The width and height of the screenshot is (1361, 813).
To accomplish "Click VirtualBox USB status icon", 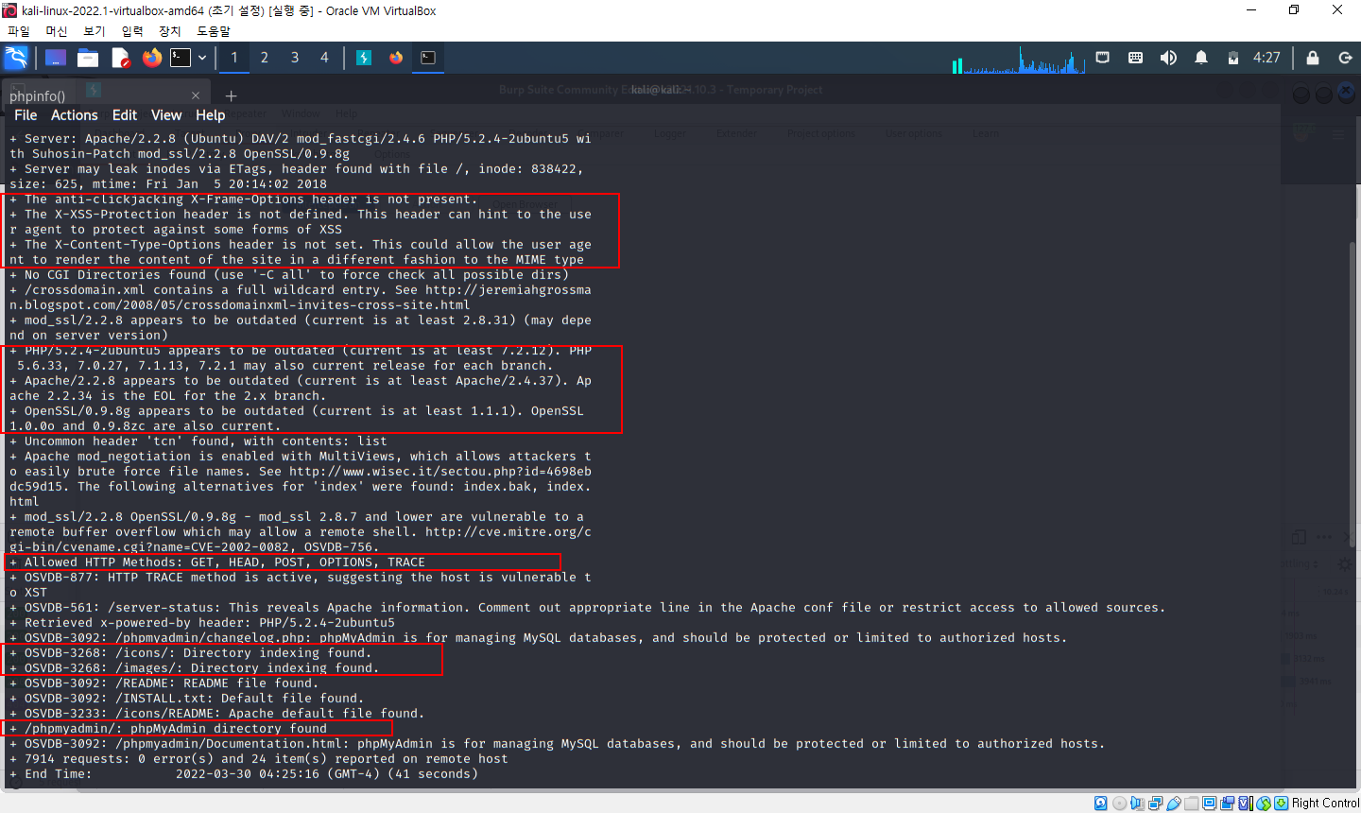I will click(x=1173, y=803).
